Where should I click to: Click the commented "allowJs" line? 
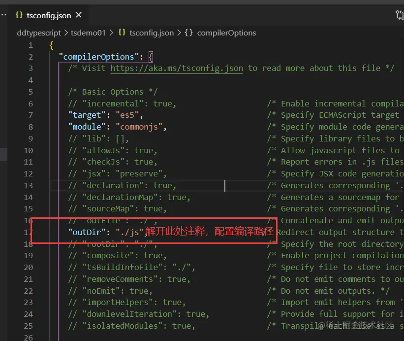113,150
